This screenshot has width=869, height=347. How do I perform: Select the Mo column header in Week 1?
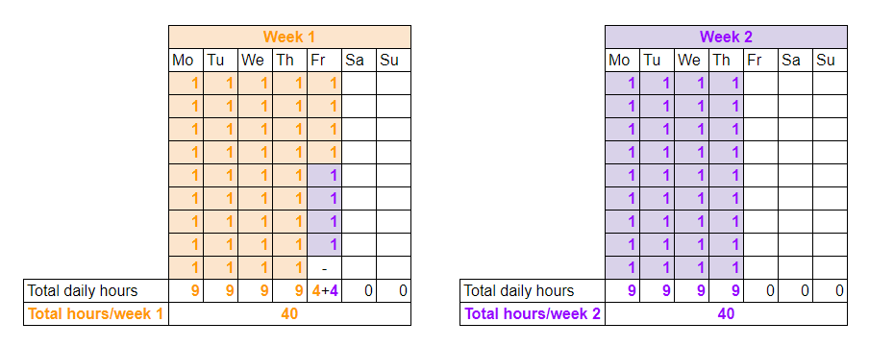point(186,60)
